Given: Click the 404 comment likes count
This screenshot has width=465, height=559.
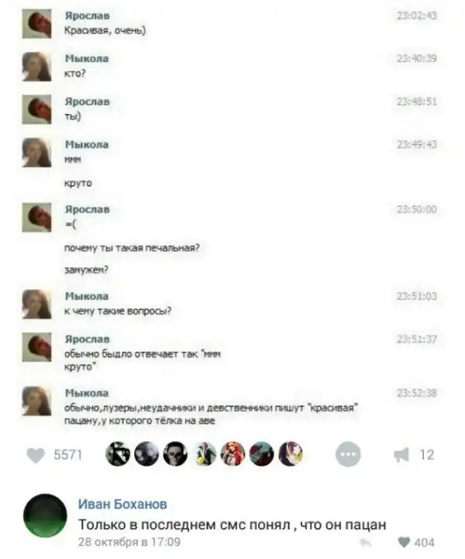Looking at the screenshot, I should pos(425,543).
